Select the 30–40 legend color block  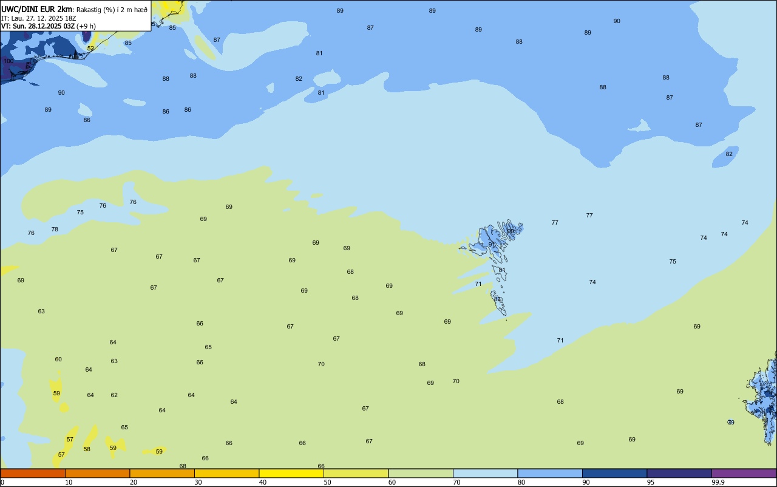[226, 473]
